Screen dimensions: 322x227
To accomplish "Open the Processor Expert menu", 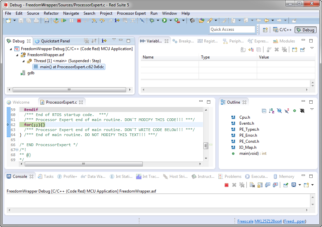I will 131,13.
